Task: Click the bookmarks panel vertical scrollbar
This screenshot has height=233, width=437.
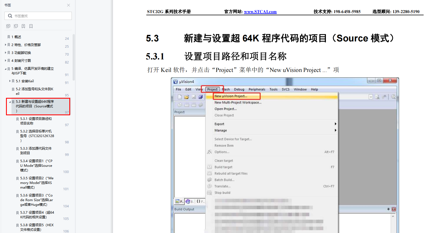Action: pos(74,57)
